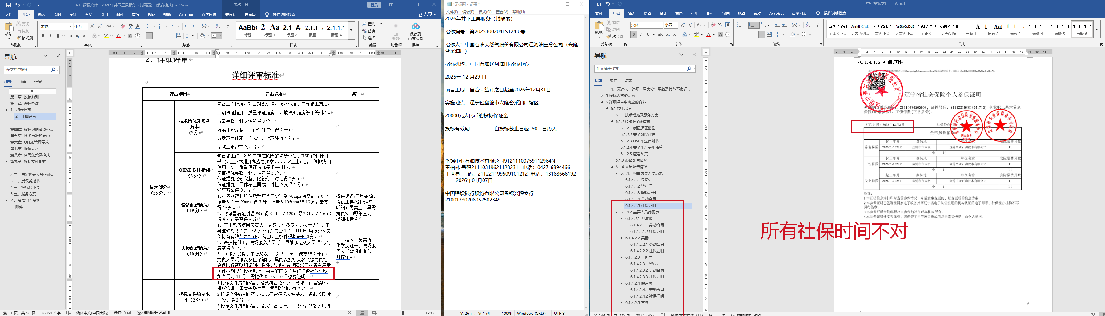Click 替换 replace in 招标文件 Word

coord(369,31)
